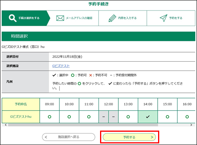The height and width of the screenshot is (145, 197).
Task: Click the pencil icon for content entry step
Action: [x=112, y=18]
